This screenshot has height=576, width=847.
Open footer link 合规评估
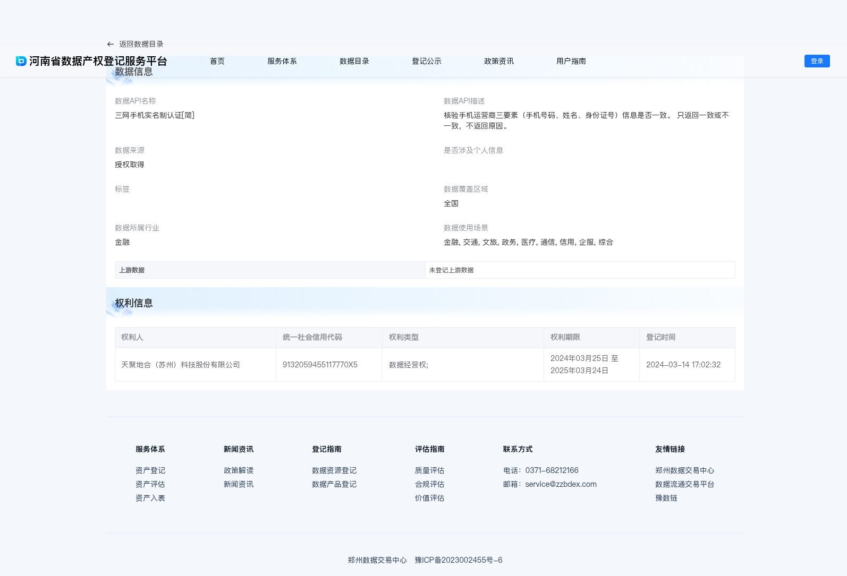point(430,484)
